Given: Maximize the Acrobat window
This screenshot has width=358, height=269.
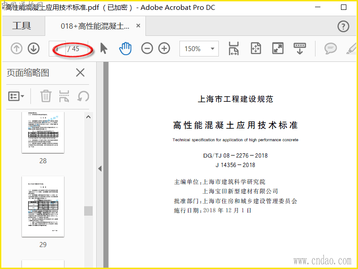Looking at the screenshot, I should pos(344,7).
